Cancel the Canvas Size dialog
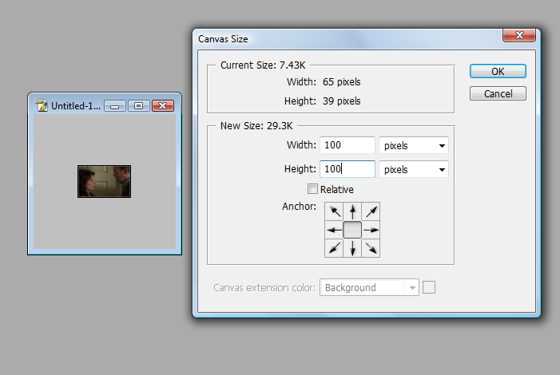This screenshot has width=560, height=375. 498,93
